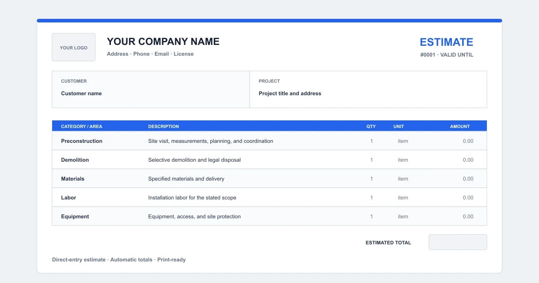The height and width of the screenshot is (283, 539).
Task: Click the empty estimated total box
Action: tap(458, 242)
